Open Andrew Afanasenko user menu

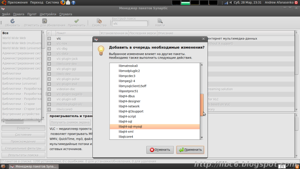click(x=279, y=3)
